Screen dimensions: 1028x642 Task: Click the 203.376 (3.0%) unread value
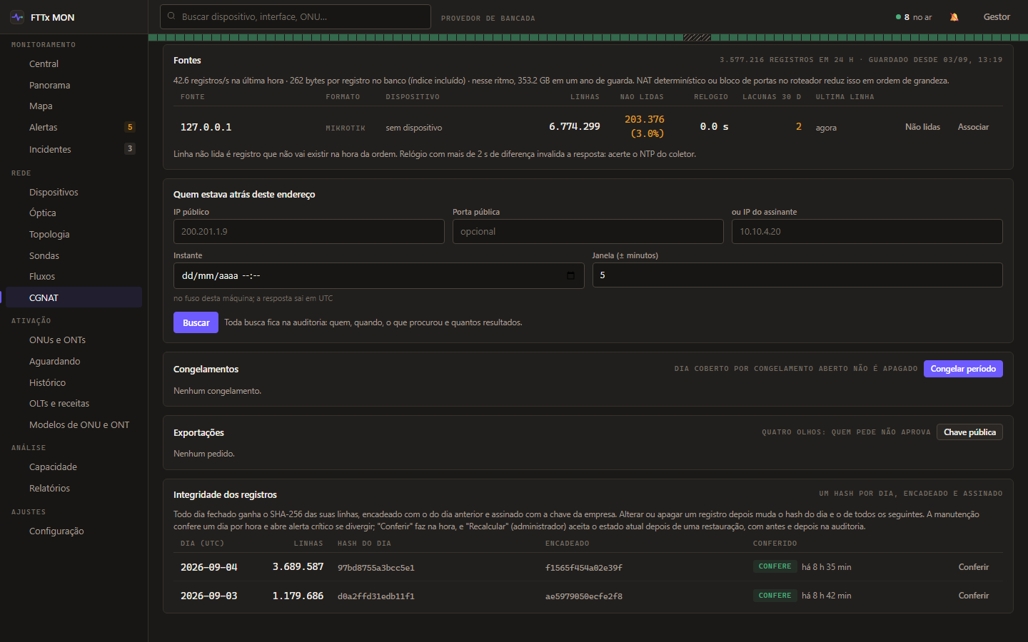click(x=645, y=126)
